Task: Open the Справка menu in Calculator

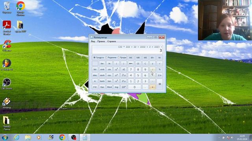Action: point(111,41)
